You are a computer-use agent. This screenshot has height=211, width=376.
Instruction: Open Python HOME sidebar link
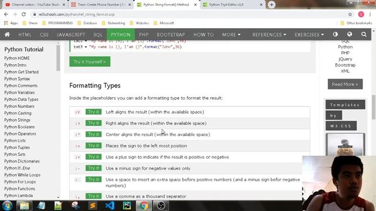coord(17,58)
